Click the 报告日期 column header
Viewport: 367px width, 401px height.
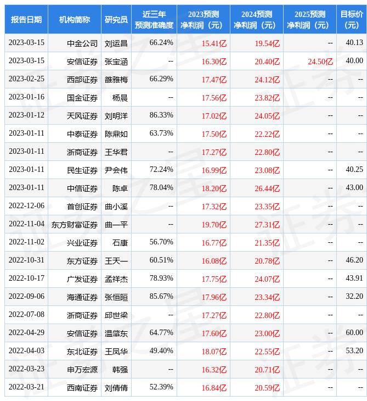tap(26, 20)
